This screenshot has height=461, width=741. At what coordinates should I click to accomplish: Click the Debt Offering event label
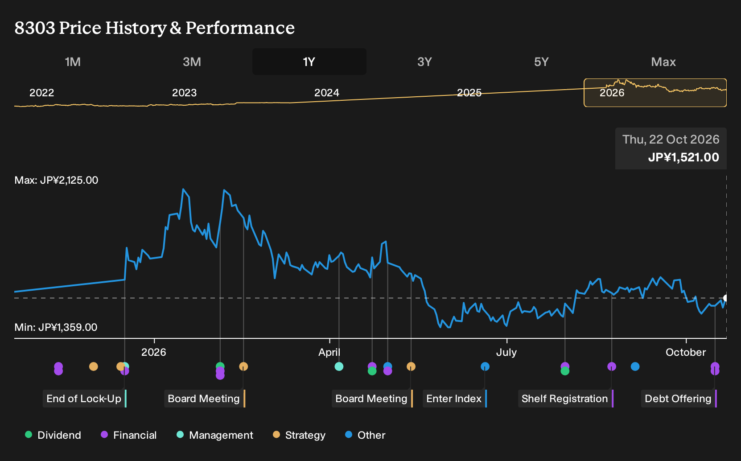click(x=679, y=399)
